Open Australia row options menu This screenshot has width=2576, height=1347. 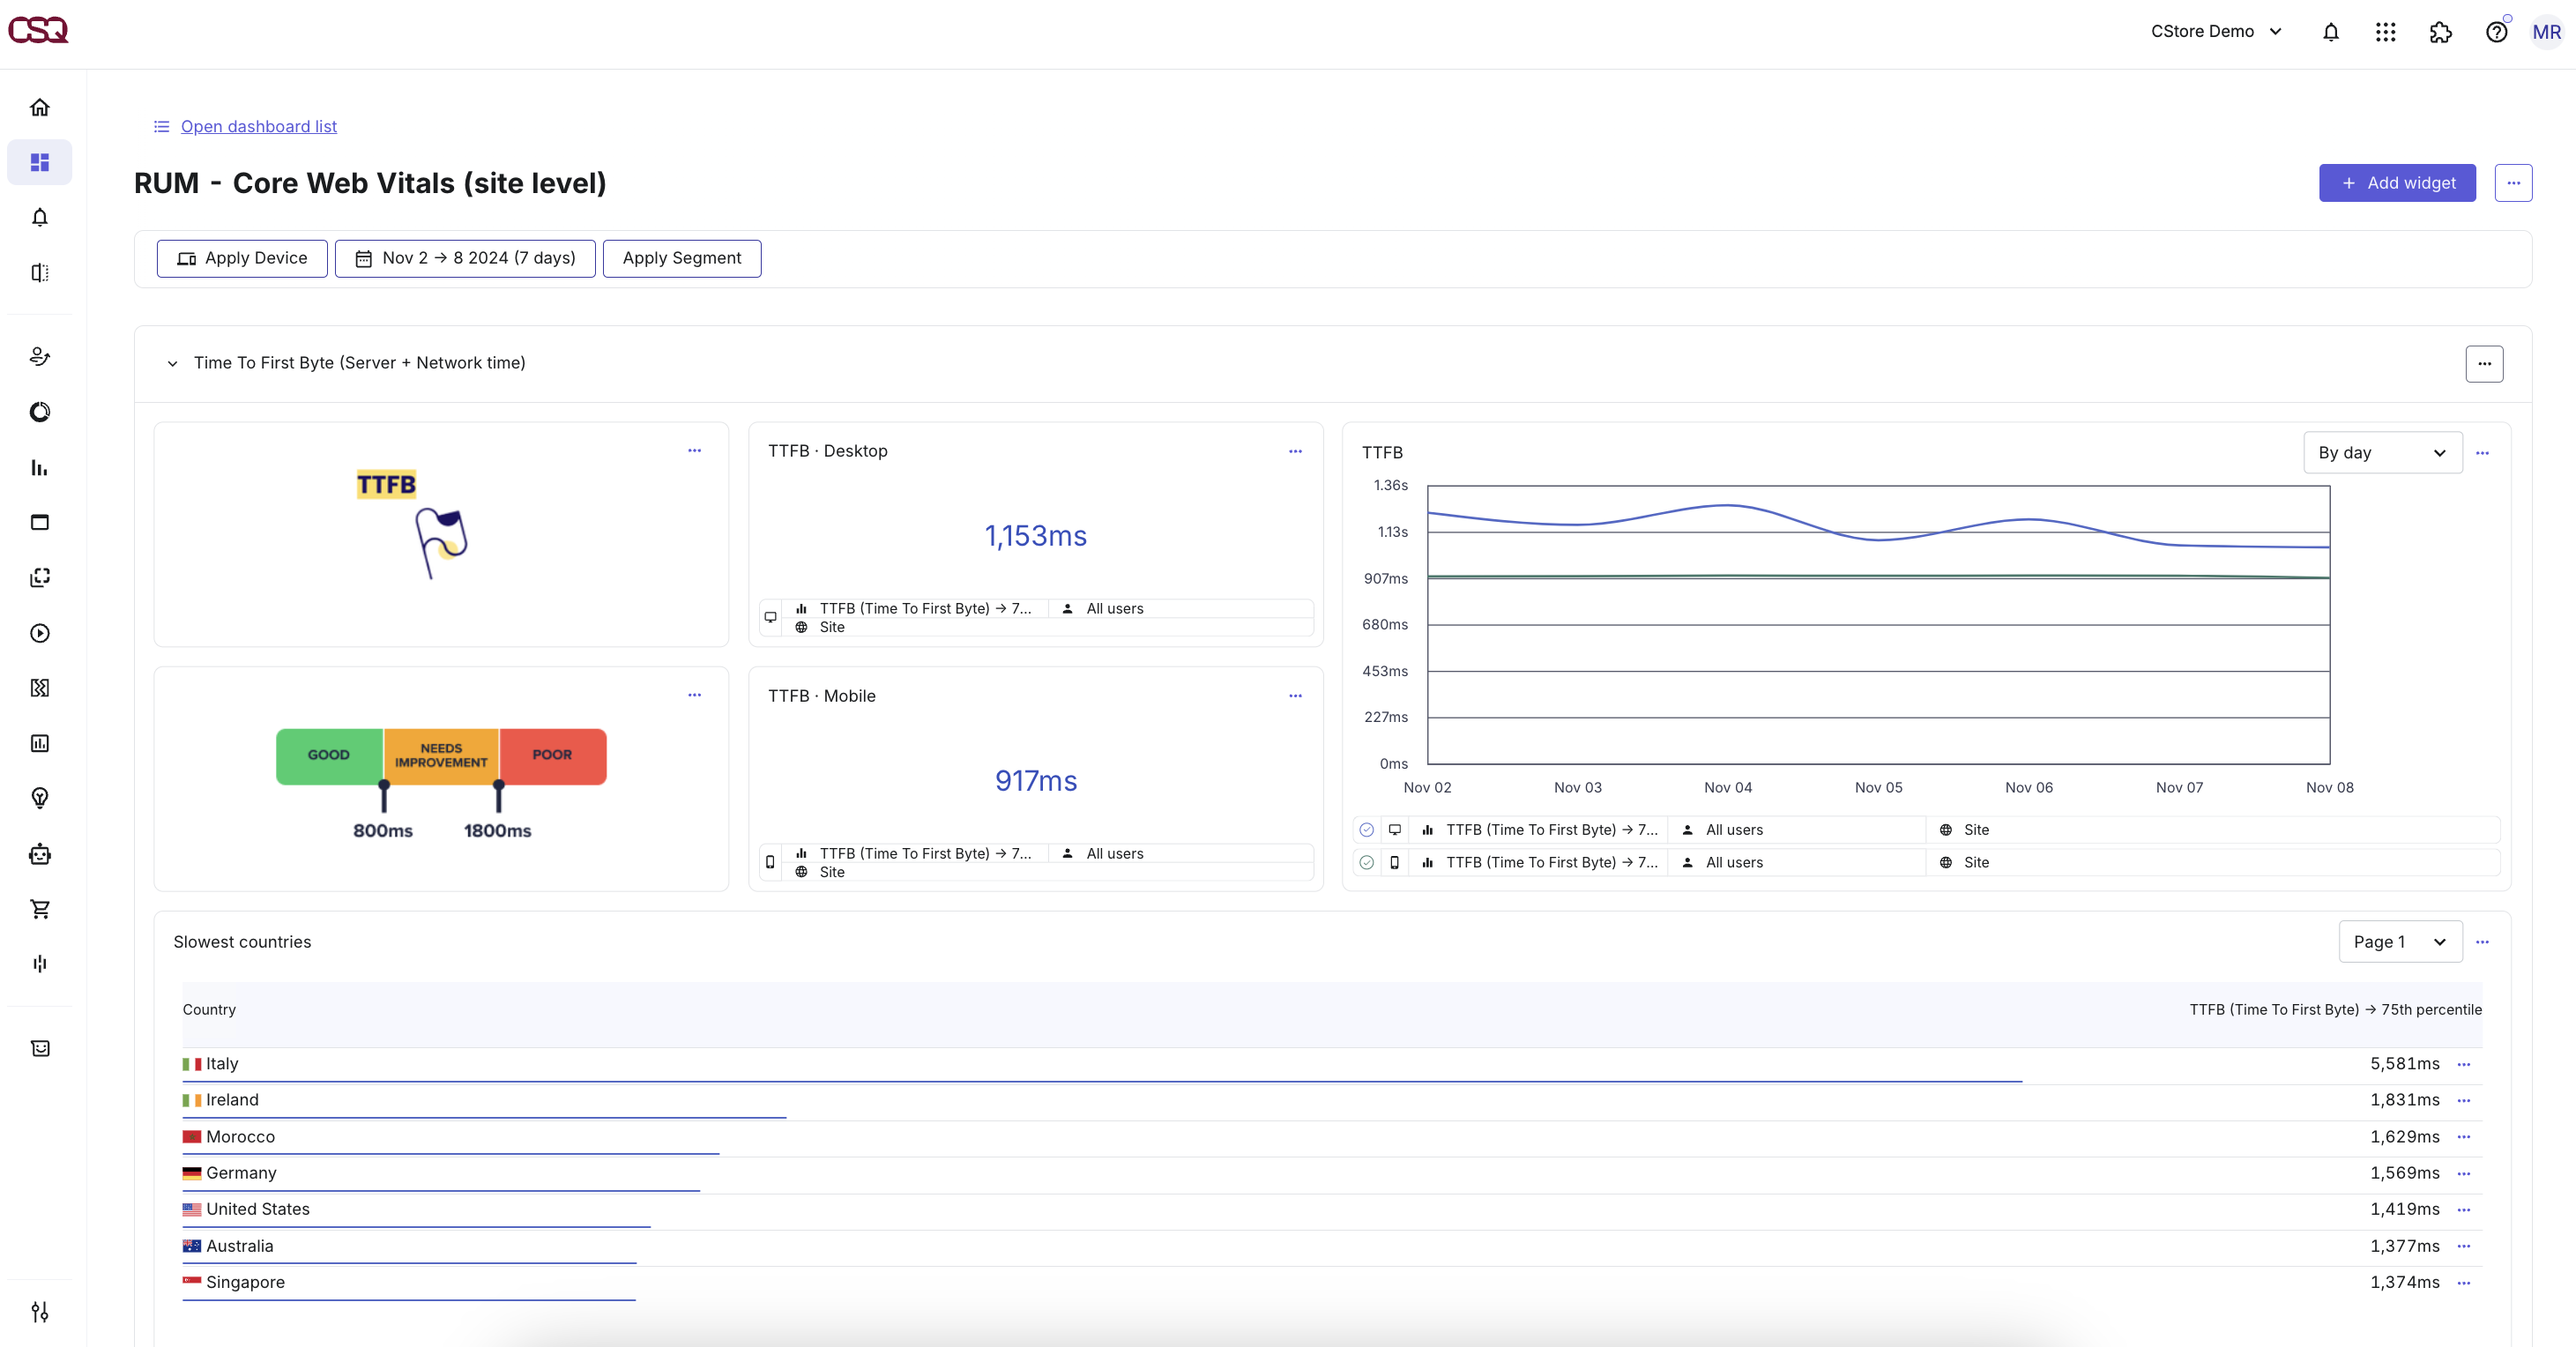pos(2464,1246)
